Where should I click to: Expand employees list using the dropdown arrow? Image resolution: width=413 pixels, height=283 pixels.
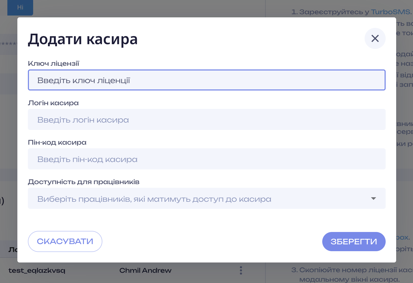(x=373, y=199)
